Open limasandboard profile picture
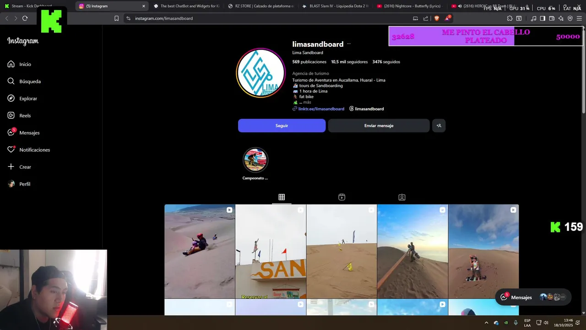Viewport: 586px width, 330px height. point(260,73)
